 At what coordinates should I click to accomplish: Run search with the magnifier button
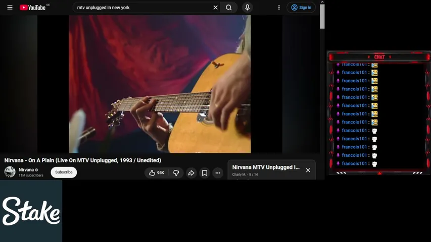(x=229, y=8)
